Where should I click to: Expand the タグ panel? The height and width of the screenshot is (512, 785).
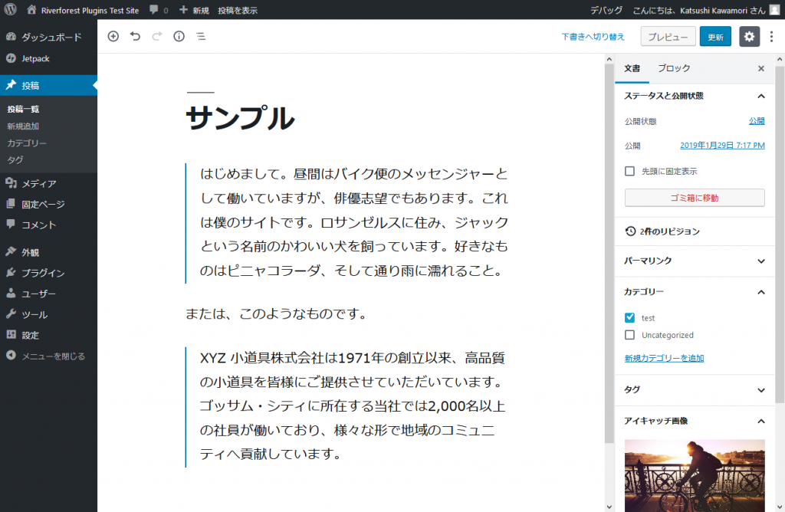pos(695,389)
